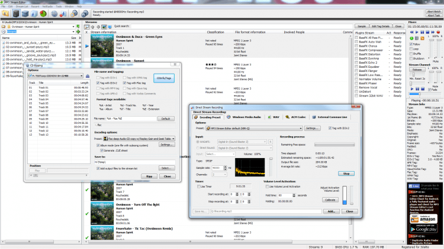The image size is (444, 249).
Task: Toggle the Follow checkbox in mixer
Action: click(411, 44)
